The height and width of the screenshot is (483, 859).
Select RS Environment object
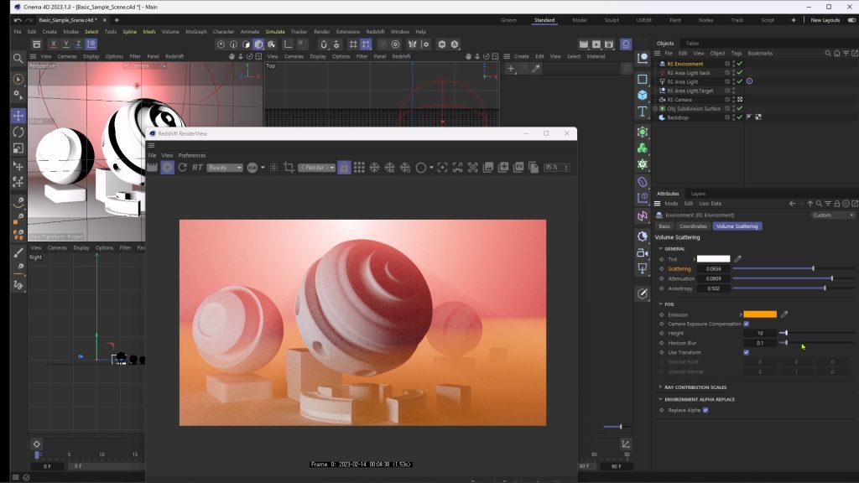tap(685, 64)
